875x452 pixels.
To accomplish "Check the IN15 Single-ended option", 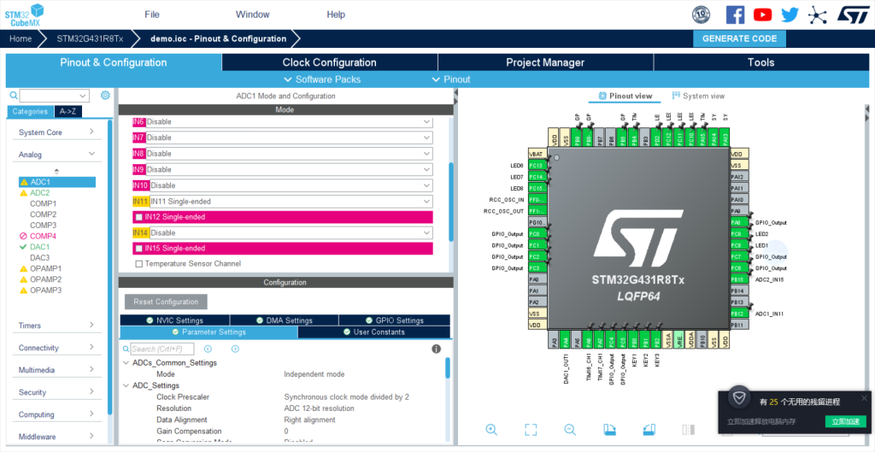I will pos(139,249).
